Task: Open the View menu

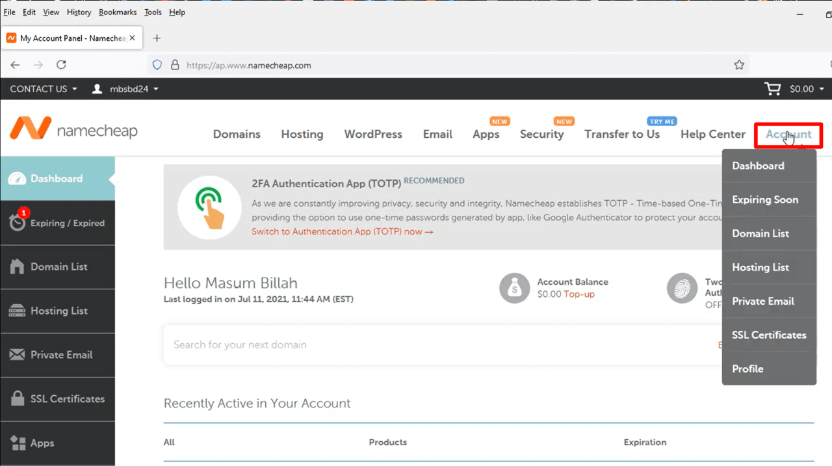Action: point(51,12)
